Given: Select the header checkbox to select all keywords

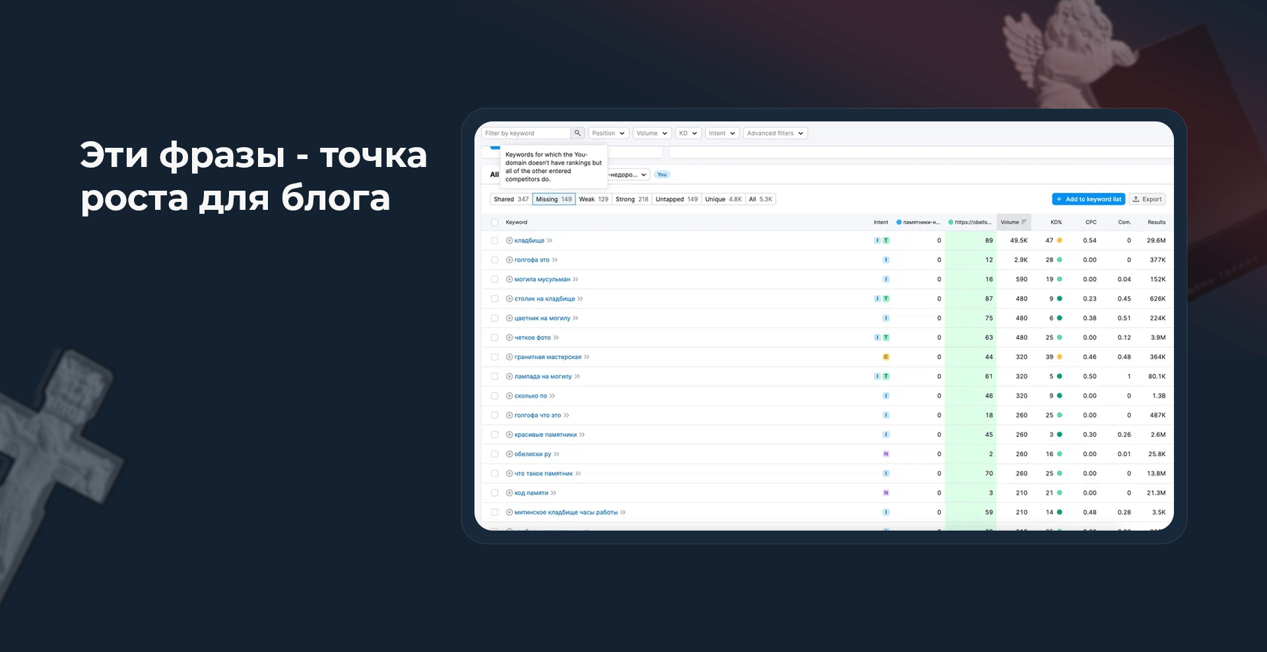Looking at the screenshot, I should pos(494,222).
